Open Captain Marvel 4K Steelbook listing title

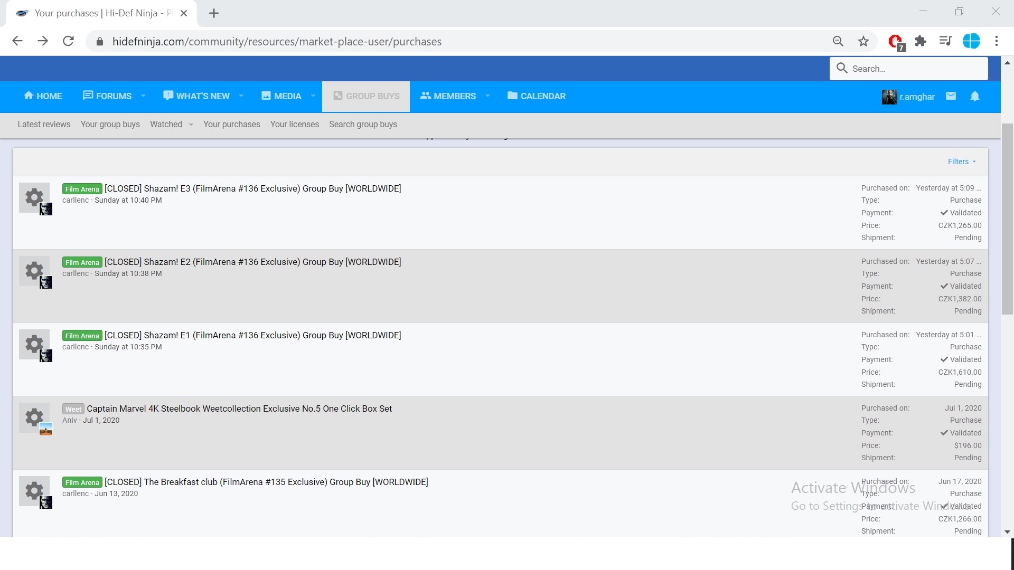pyautogui.click(x=239, y=408)
